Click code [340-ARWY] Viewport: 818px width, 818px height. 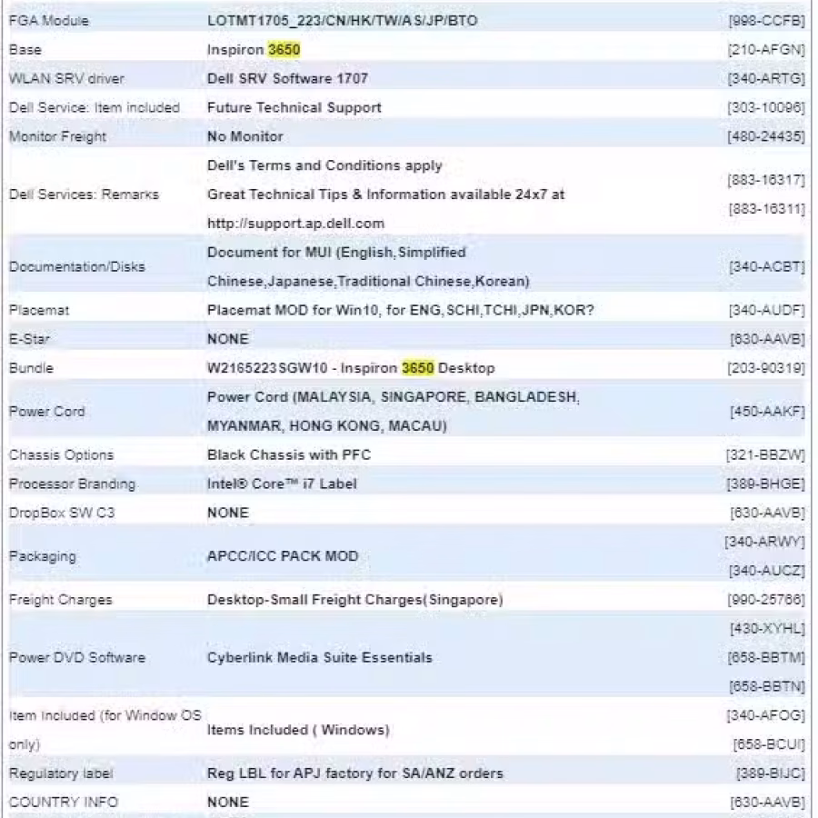click(764, 542)
